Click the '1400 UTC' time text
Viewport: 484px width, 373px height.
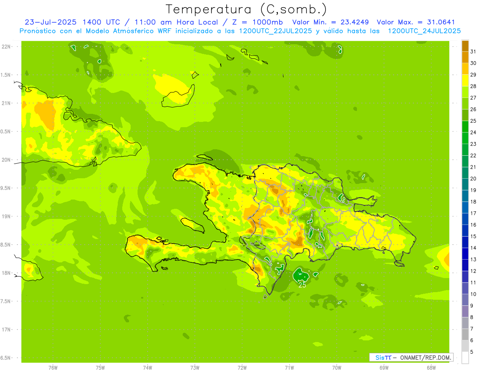[x=101, y=22]
